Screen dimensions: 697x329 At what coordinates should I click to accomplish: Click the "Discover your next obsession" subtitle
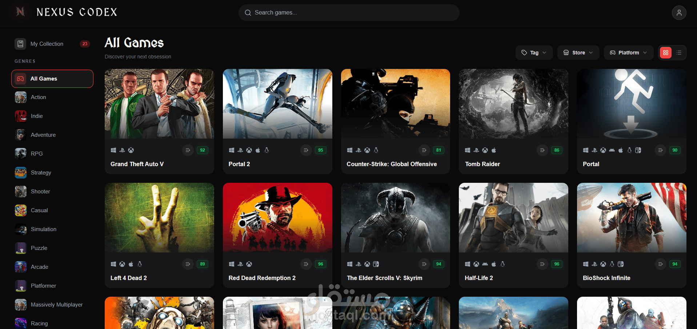coord(138,57)
